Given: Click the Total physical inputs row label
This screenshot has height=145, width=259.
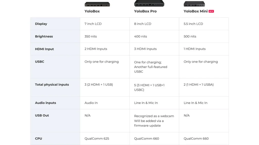Looking at the screenshot, I should pyautogui.click(x=52, y=85).
